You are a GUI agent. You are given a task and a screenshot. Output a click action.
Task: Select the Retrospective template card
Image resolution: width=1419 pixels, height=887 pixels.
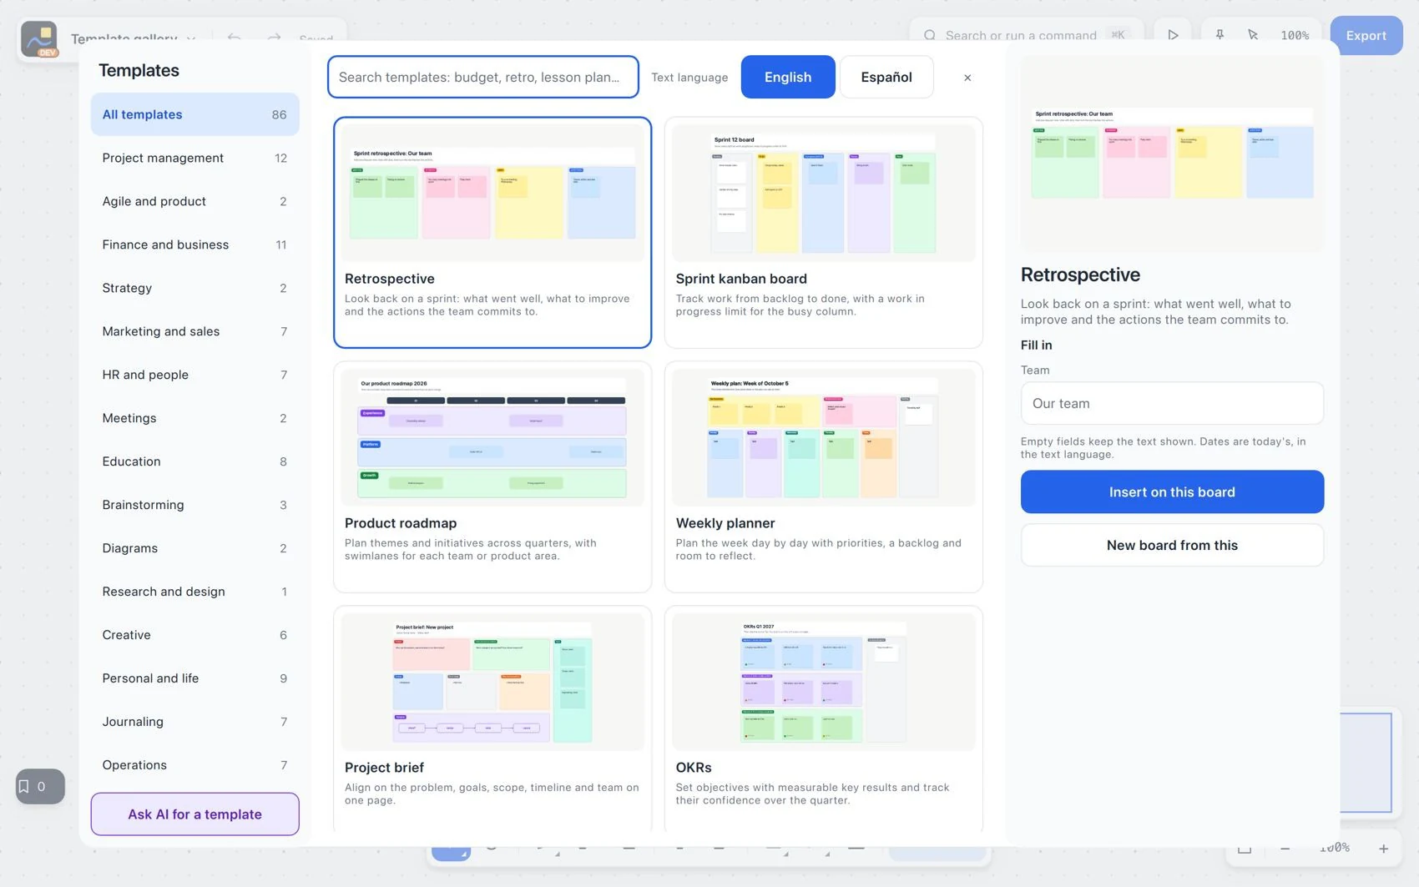(492, 232)
